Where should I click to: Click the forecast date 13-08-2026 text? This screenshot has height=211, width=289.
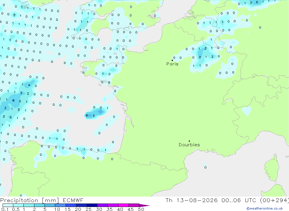click(197, 200)
